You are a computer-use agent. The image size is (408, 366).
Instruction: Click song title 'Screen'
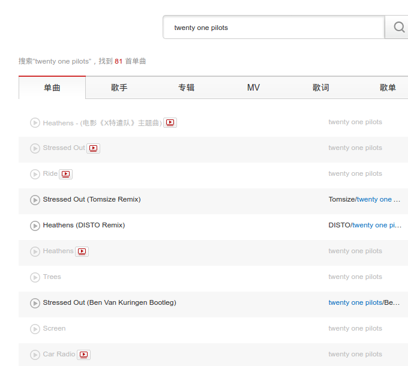(54, 328)
